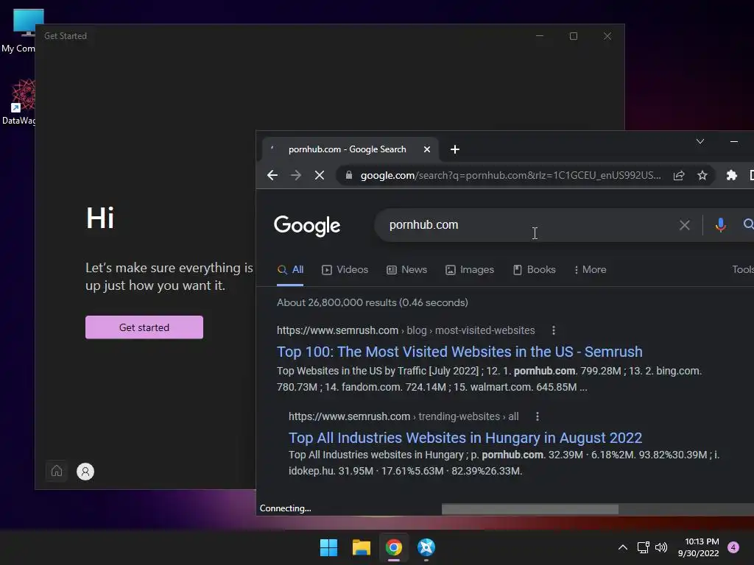Select the Google Search tab title
754x565 pixels.
(348, 149)
